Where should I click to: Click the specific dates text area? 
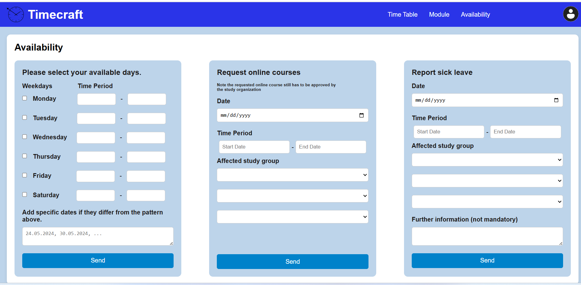click(x=98, y=236)
